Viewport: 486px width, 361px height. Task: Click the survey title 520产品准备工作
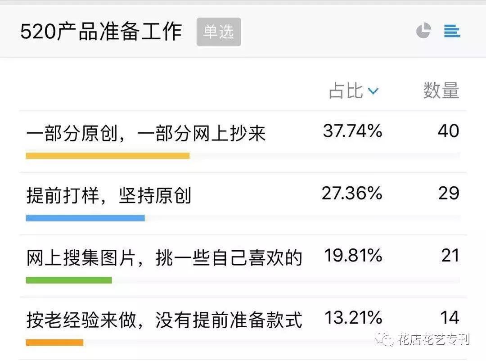coord(101,32)
